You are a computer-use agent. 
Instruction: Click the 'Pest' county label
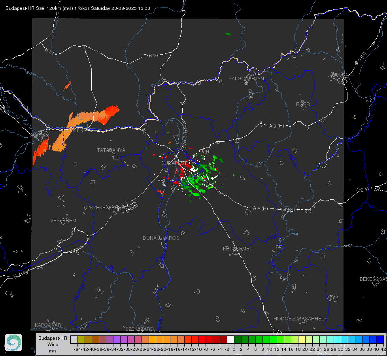(272, 238)
